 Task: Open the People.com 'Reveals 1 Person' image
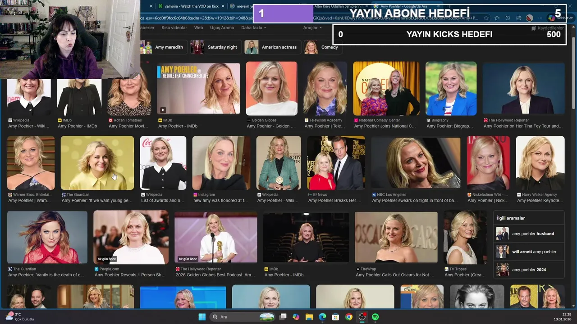point(131,237)
